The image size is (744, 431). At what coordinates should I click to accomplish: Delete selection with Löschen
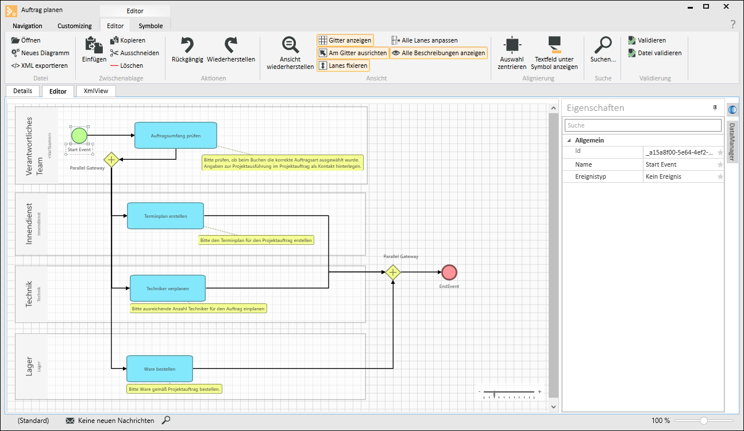coord(127,66)
